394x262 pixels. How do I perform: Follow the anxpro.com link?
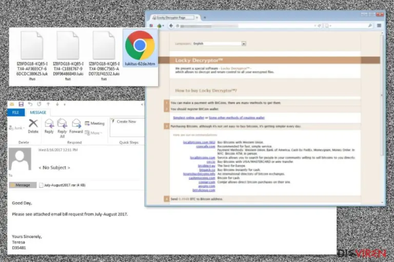click(207, 186)
